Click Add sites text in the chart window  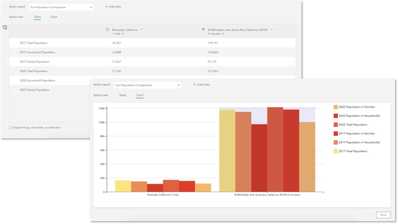coord(204,84)
